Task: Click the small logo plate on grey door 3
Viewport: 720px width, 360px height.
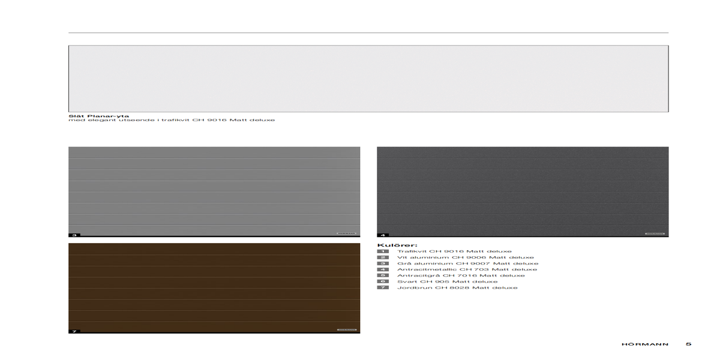Action: tap(346, 233)
